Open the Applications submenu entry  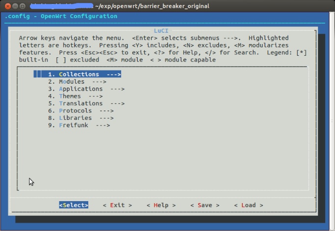point(86,89)
